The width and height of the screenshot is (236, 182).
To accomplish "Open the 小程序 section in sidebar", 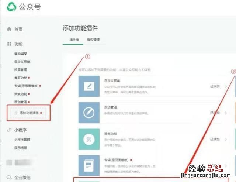I will pos(20,130).
